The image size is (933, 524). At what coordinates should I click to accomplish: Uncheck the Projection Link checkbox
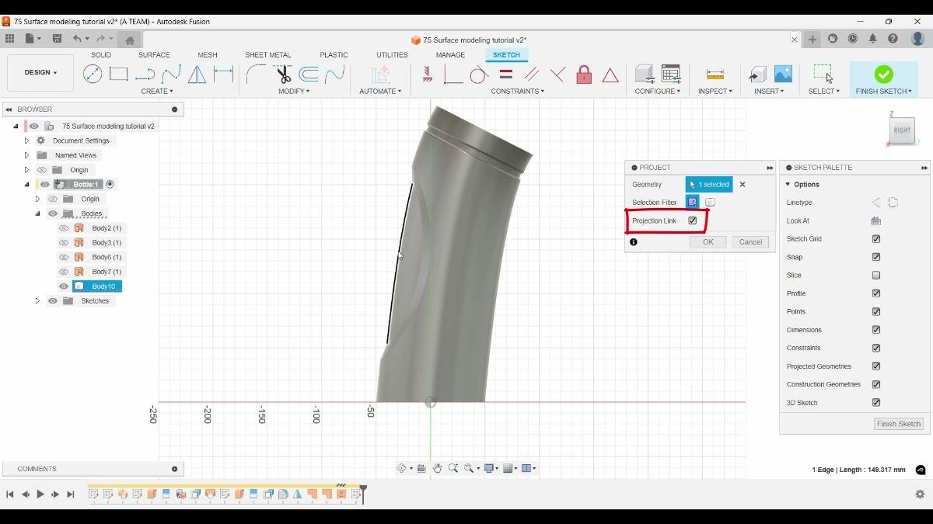(x=693, y=221)
